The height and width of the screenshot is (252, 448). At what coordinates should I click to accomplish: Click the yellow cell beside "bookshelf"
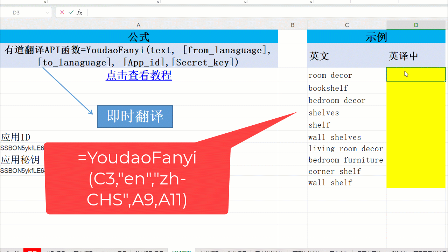click(416, 88)
